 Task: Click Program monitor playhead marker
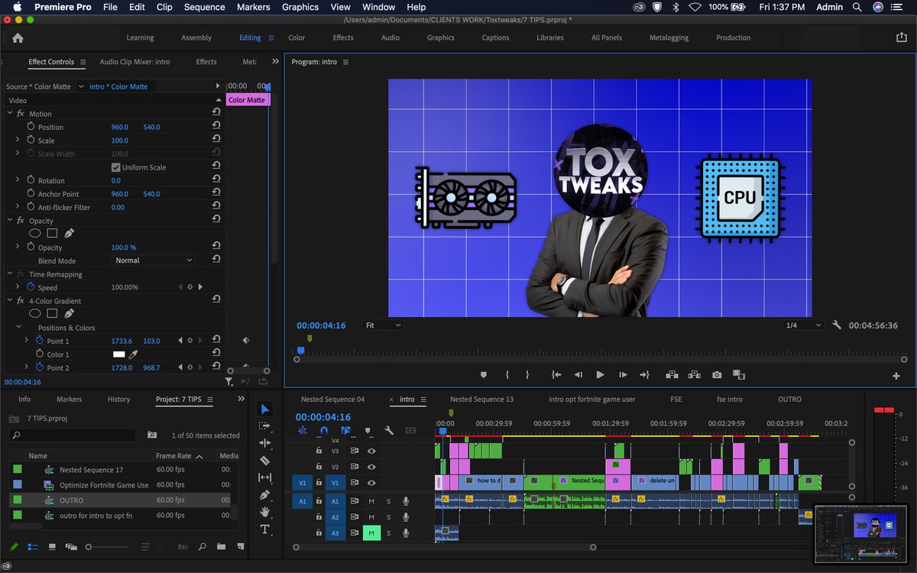pyautogui.click(x=300, y=350)
